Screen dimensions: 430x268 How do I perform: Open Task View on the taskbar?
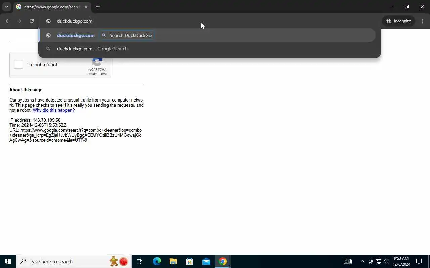[140, 261]
